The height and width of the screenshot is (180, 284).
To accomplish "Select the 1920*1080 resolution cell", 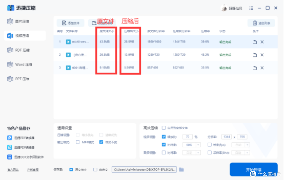I will (154, 42).
